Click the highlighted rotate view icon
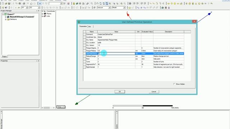 (107, 3)
